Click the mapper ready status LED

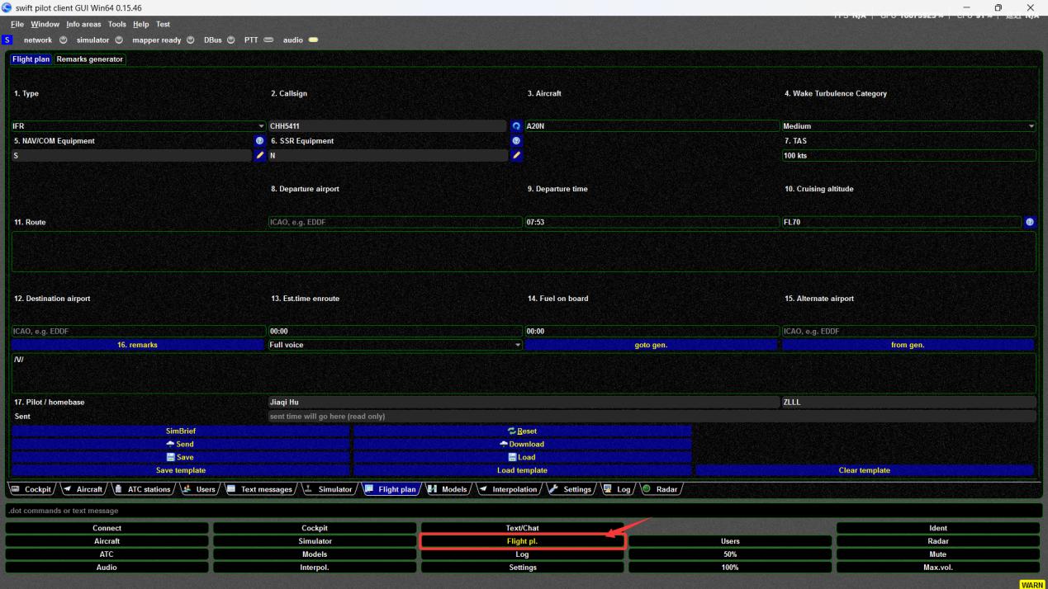point(191,40)
